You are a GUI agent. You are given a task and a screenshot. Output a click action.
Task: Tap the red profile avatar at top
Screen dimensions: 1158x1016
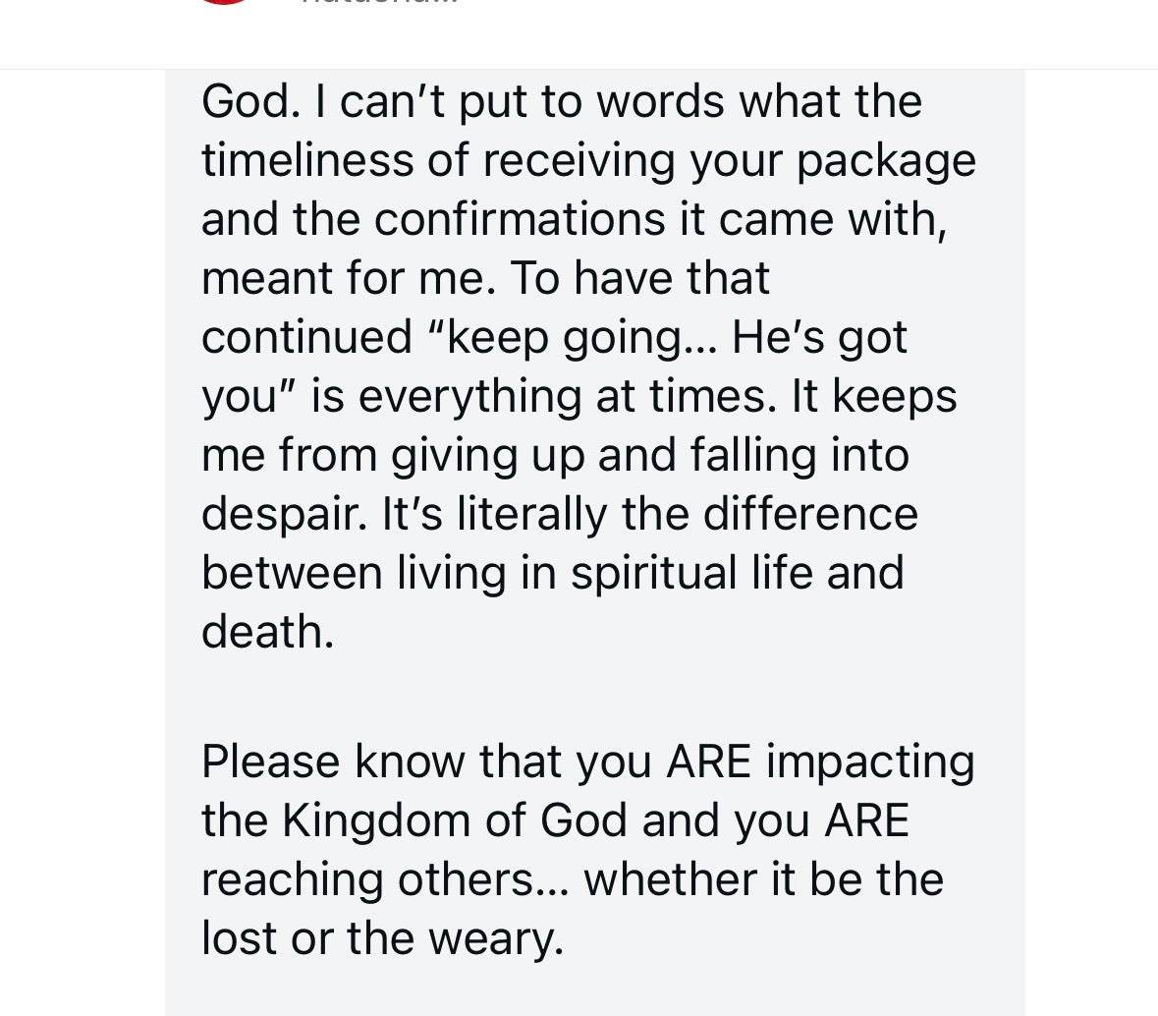(x=225, y=2)
